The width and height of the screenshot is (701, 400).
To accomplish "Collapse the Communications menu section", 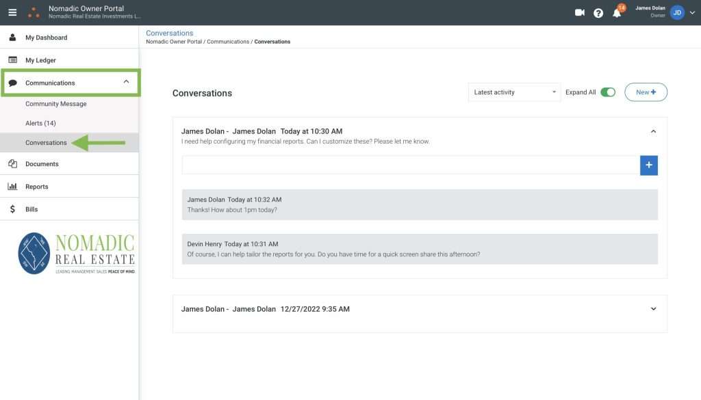I will tap(126, 82).
